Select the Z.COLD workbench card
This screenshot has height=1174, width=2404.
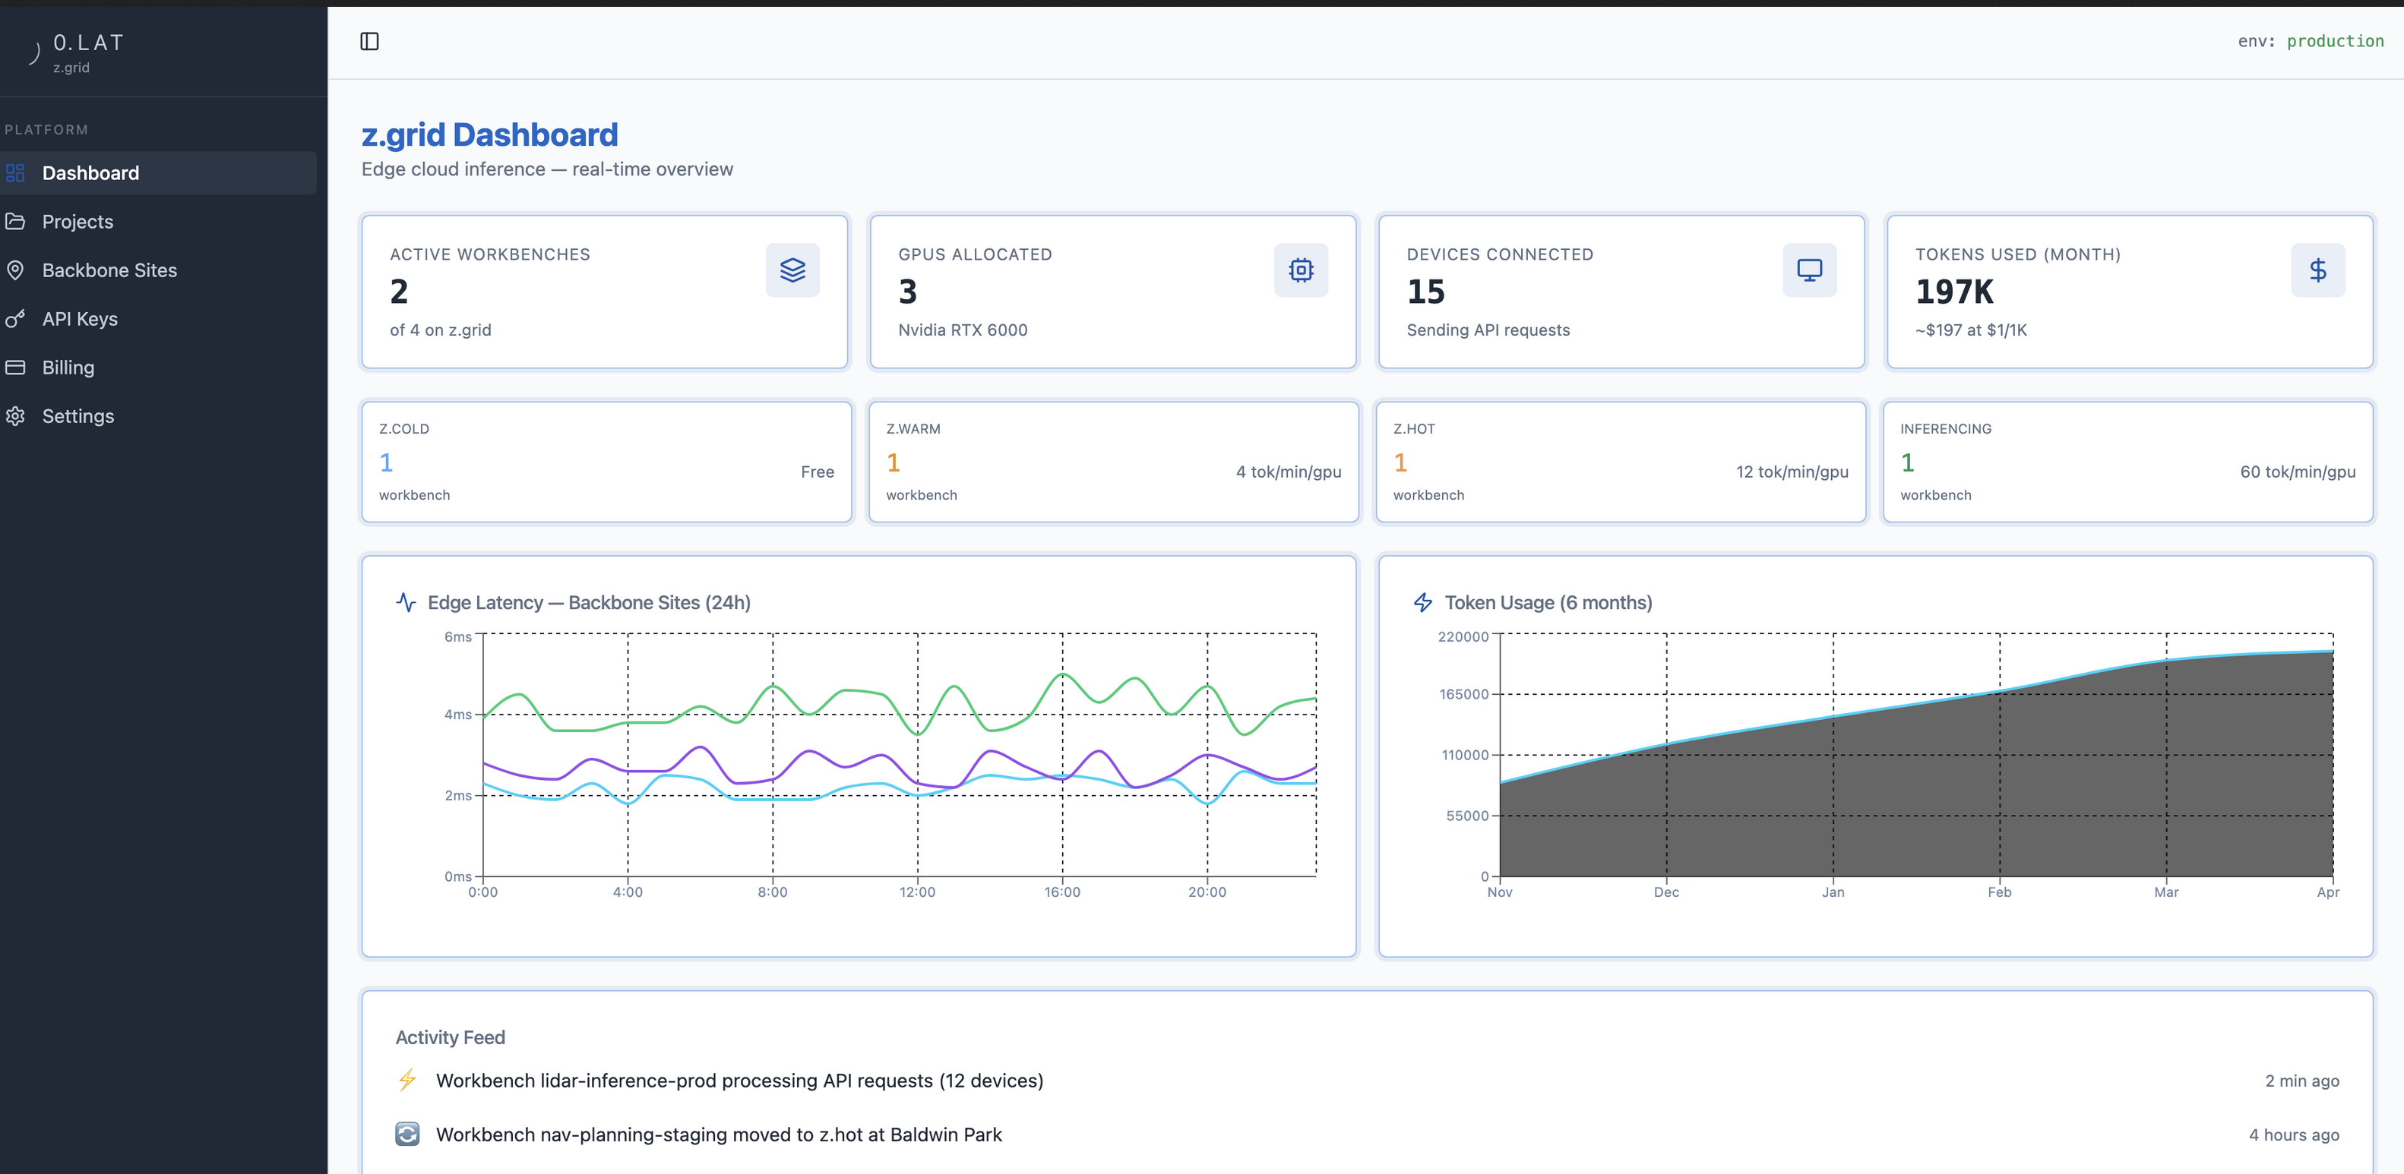click(606, 462)
